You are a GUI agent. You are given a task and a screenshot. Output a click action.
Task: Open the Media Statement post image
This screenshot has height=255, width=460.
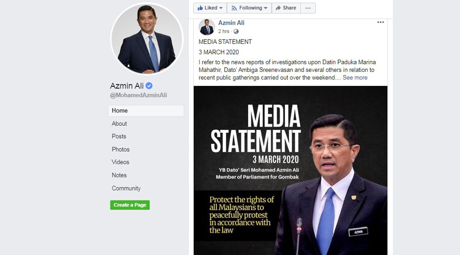290,170
